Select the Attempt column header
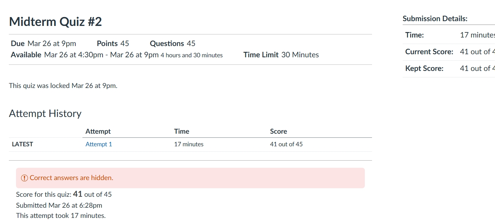 click(x=98, y=131)
